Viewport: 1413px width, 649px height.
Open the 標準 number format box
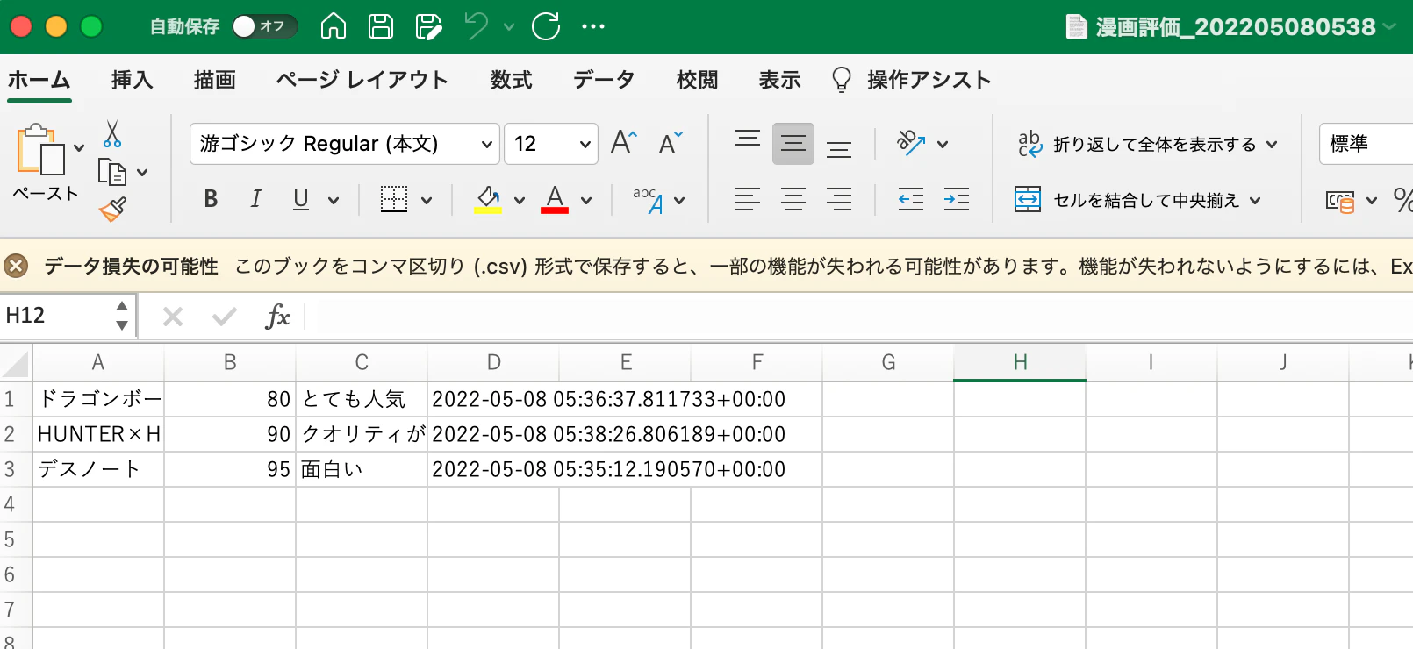click(x=1366, y=144)
